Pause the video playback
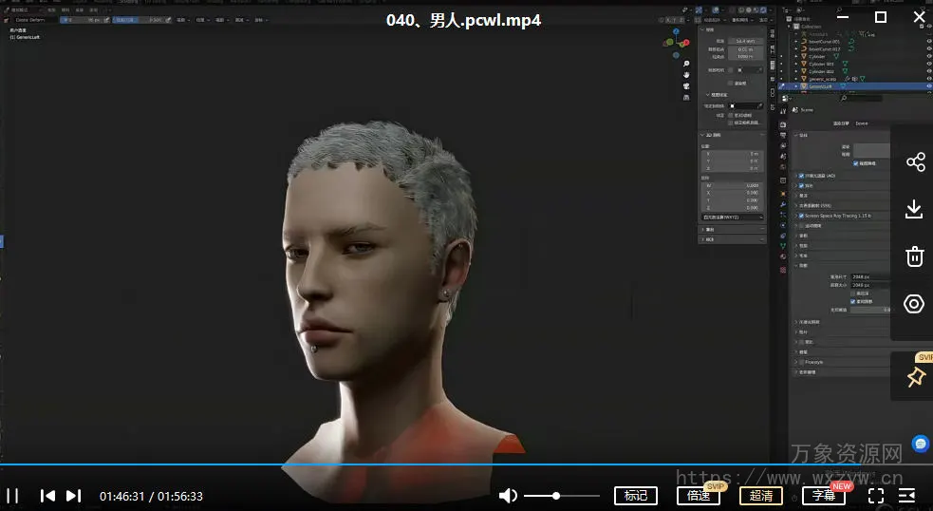Viewport: 933px width, 511px height. (13, 496)
